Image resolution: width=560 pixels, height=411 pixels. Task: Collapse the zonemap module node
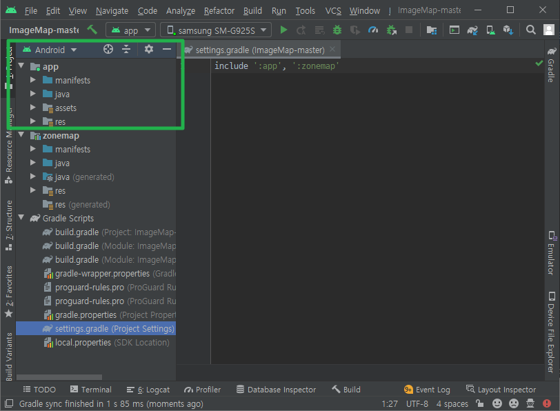pyautogui.click(x=21, y=135)
